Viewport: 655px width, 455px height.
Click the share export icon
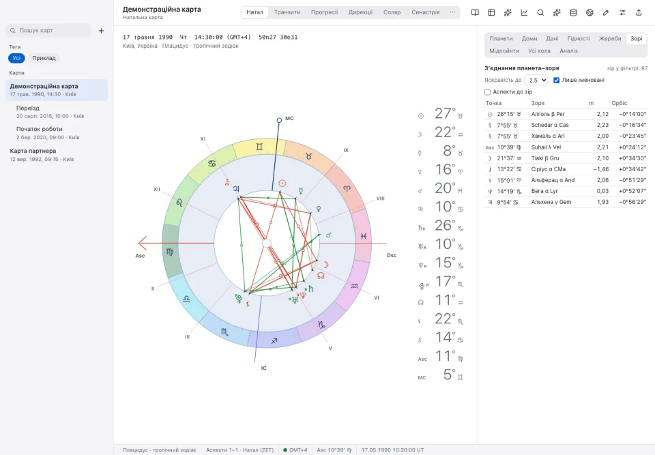[x=639, y=12]
